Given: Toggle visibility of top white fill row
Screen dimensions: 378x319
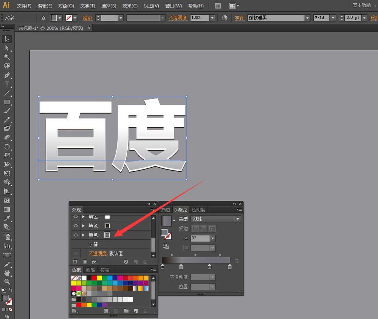Looking at the screenshot, I should click(76, 217).
